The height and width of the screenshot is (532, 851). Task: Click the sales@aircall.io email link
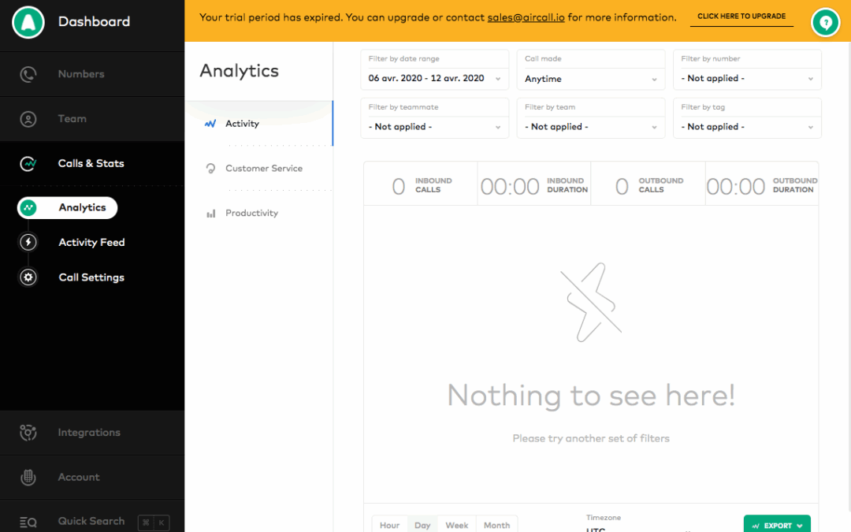[x=526, y=17]
